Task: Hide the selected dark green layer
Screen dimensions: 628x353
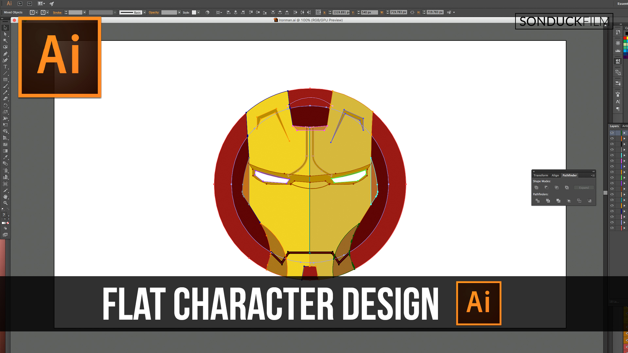Action: coord(612,133)
